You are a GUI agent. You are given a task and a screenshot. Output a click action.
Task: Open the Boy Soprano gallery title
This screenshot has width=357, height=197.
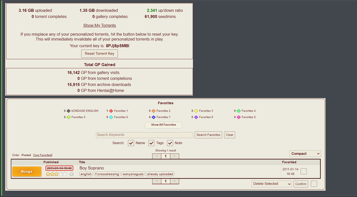(92, 168)
